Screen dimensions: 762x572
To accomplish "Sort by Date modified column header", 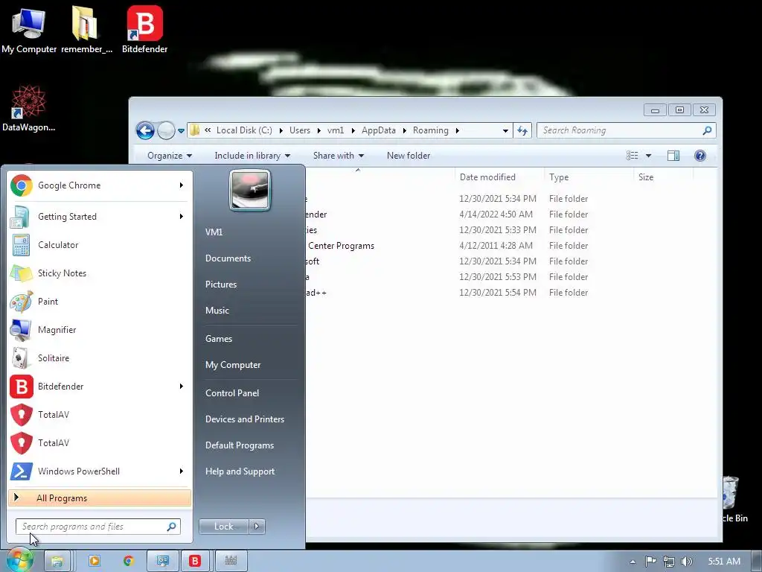I will click(499, 177).
